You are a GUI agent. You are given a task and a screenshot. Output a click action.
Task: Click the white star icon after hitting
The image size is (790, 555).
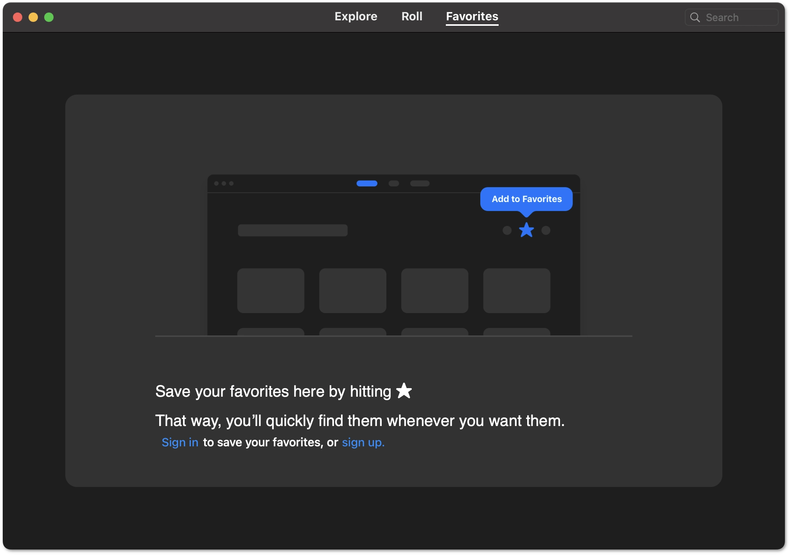pyautogui.click(x=404, y=391)
